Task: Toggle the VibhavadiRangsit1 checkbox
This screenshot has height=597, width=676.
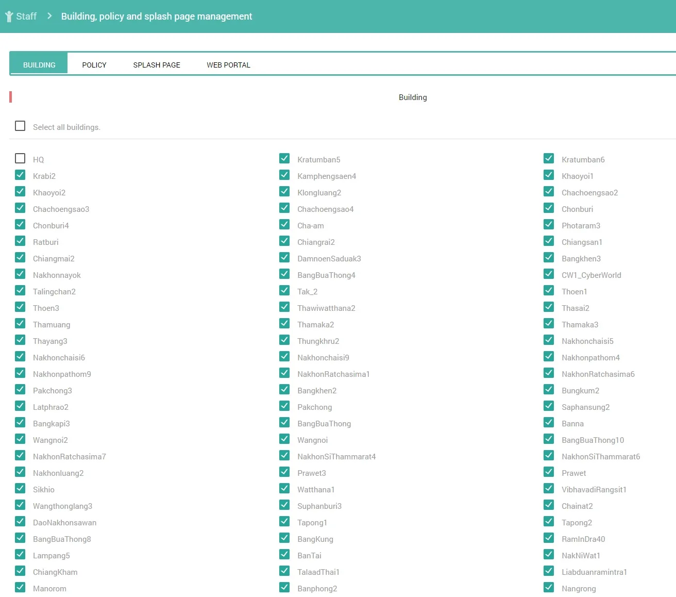Action: coord(549,488)
